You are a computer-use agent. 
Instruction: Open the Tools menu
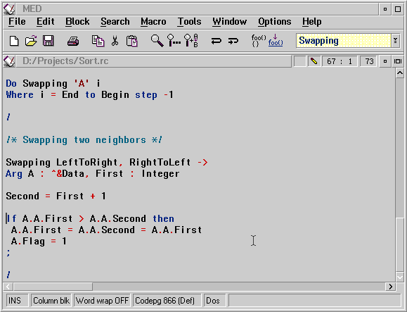coord(189,22)
